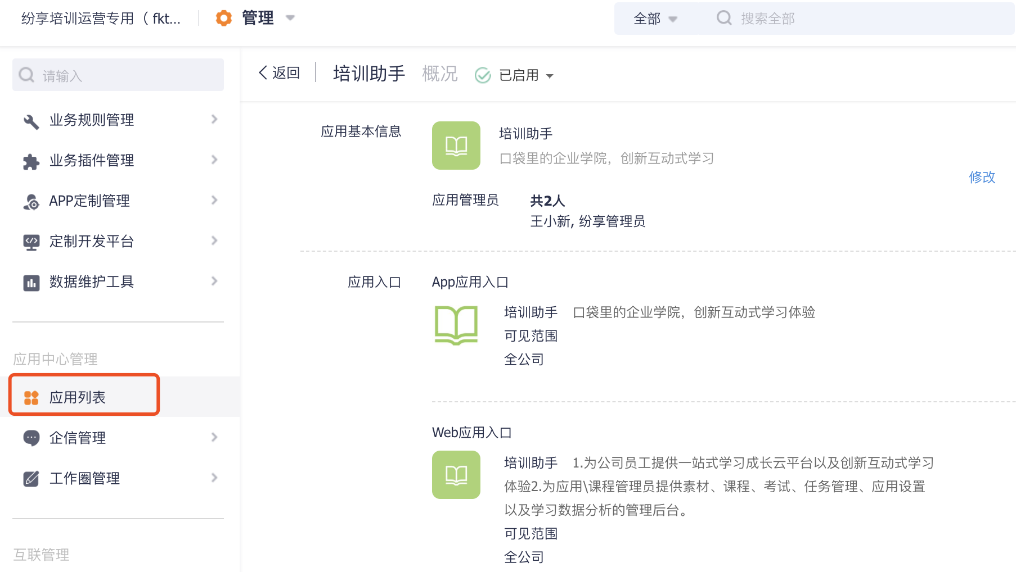Viewport: 1016px width, 572px height.
Task: Click the wrench icon for 业务规则管理
Action: tap(31, 120)
